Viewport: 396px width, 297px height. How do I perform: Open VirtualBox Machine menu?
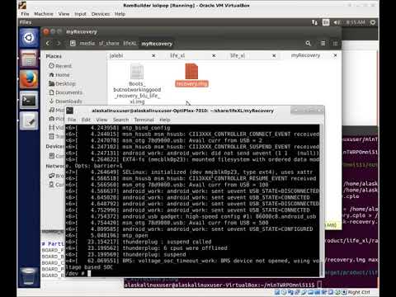coord(44,14)
